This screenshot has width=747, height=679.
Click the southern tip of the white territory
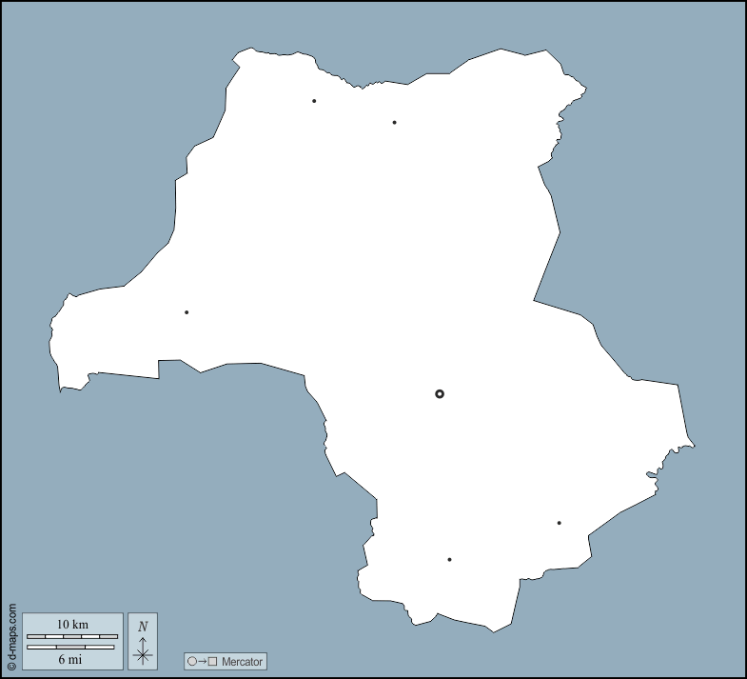(493, 629)
